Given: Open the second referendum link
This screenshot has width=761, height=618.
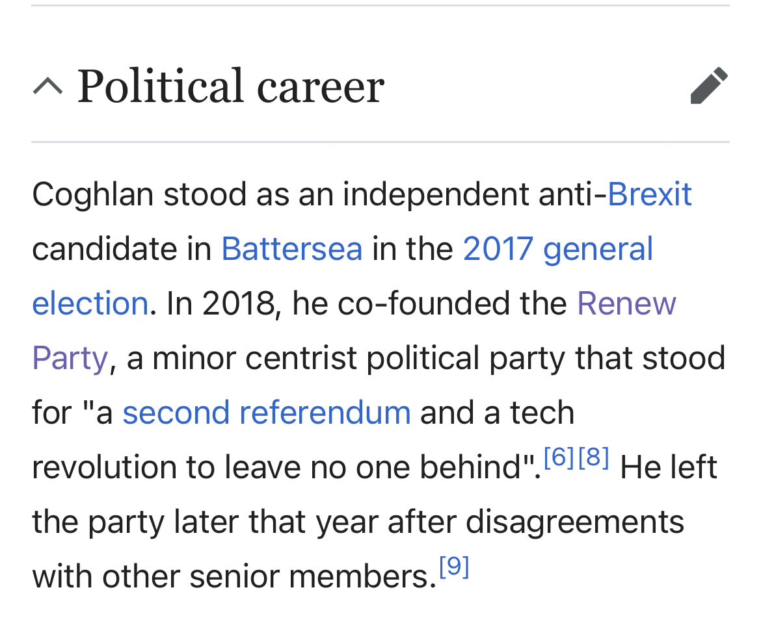Looking at the screenshot, I should pos(267,413).
